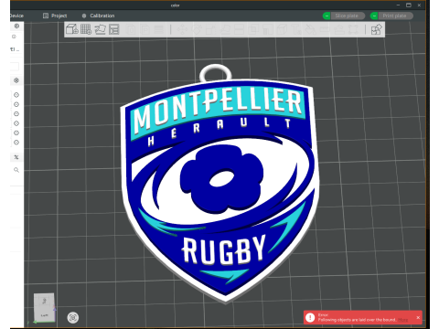Click the Print plate button
Viewport: 439px width, 329px height.
396,16
